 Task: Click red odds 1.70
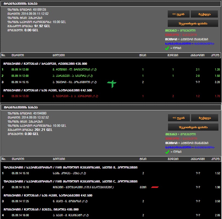pos(217,96)
